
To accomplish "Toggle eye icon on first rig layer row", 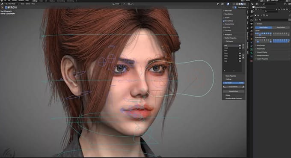I will click(240, 45).
